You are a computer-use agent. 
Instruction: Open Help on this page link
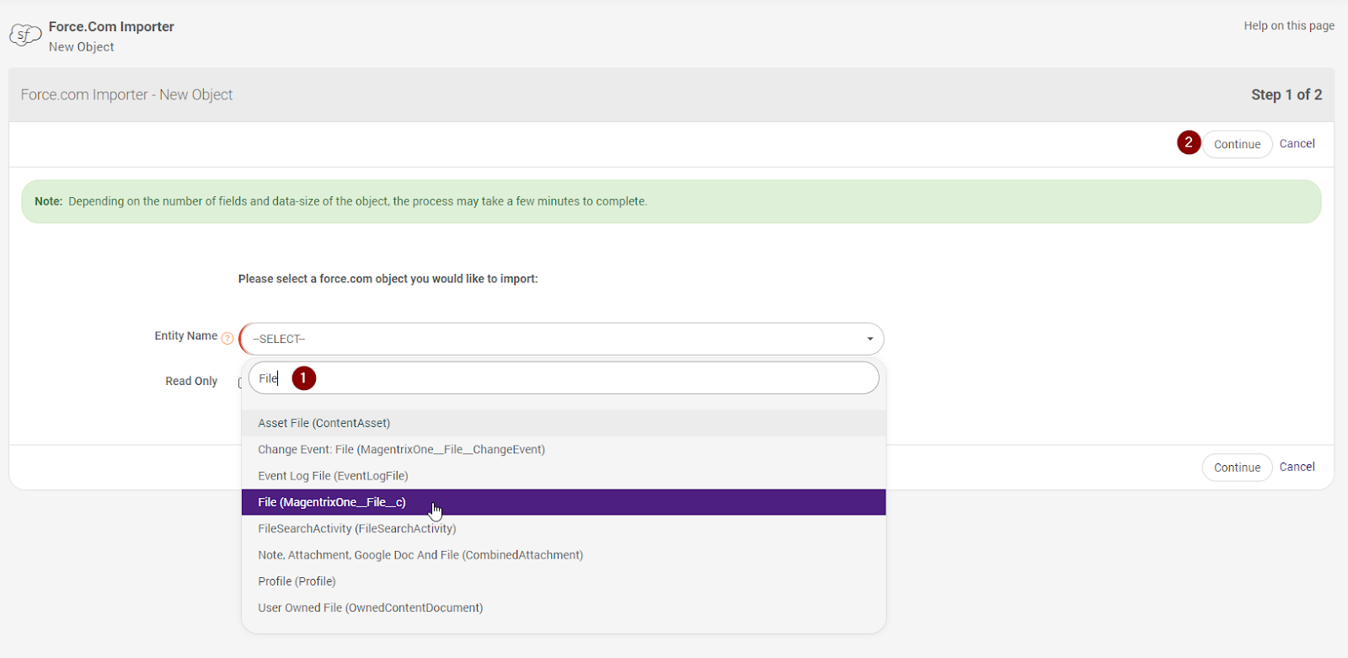point(1289,25)
